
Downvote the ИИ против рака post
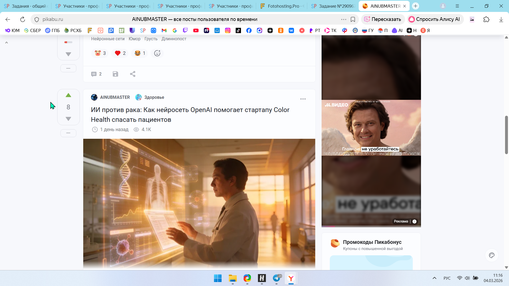coord(68,119)
